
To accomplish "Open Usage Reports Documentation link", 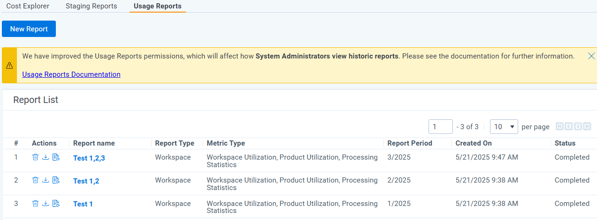I will tap(71, 74).
